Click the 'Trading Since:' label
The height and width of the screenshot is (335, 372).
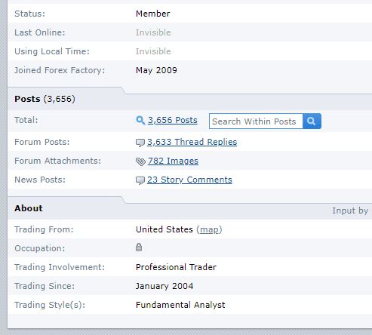click(45, 286)
